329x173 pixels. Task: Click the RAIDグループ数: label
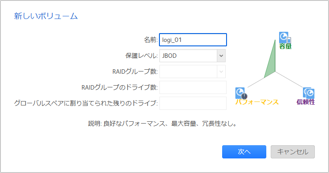click(135, 71)
